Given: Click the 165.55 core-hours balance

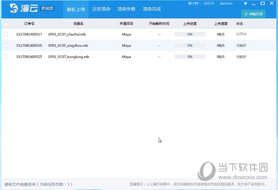Looking at the screenshot, I should [x=209, y=4].
